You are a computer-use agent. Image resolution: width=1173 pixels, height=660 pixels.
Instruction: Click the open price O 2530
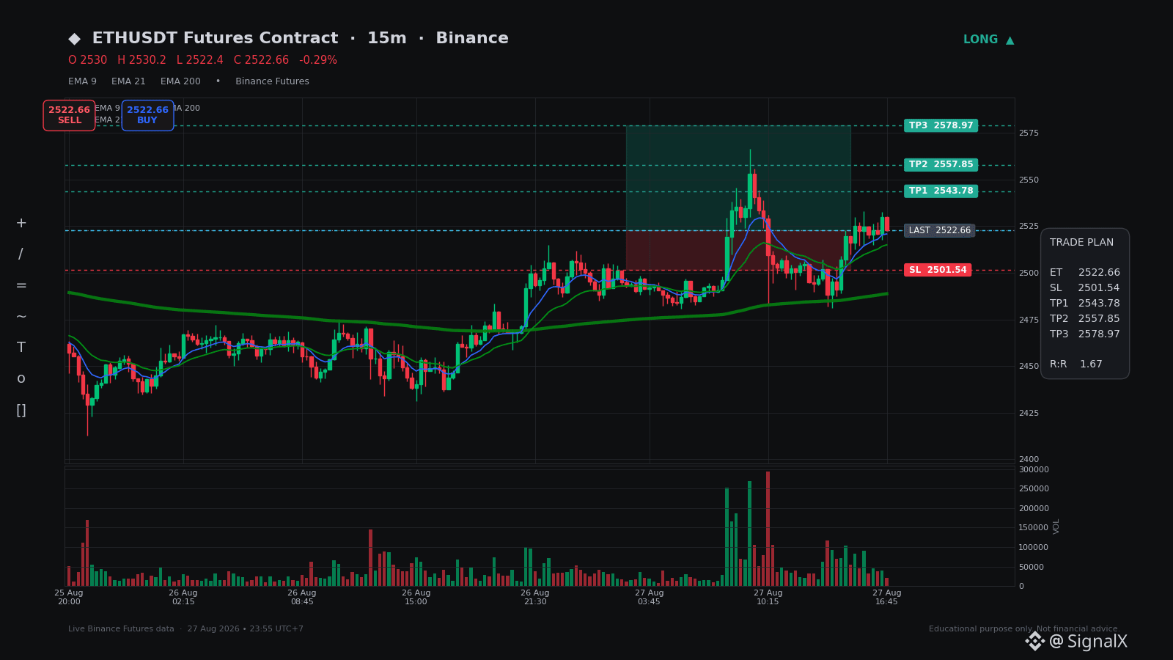(87, 60)
